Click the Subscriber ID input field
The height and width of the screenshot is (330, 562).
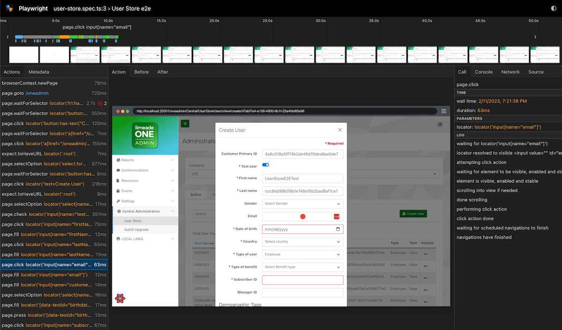click(303, 280)
